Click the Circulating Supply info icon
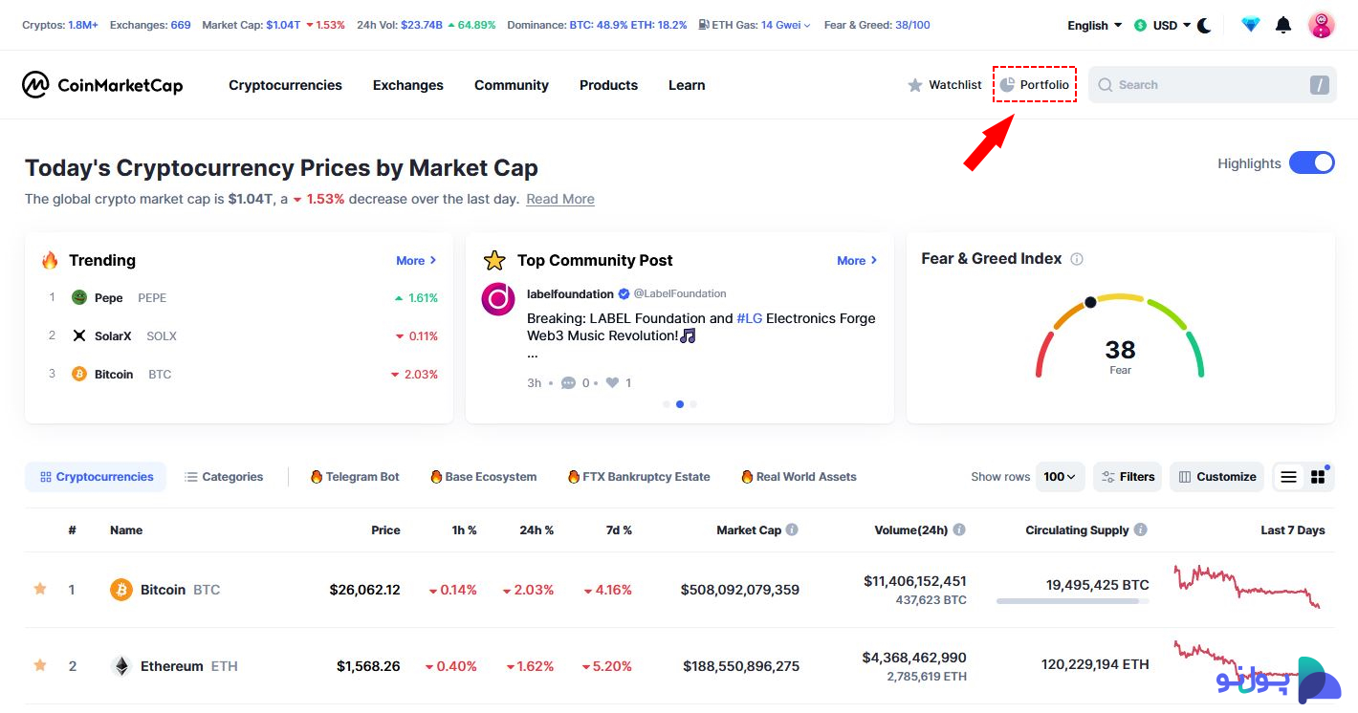Image resolution: width=1358 pixels, height=713 pixels. (1140, 529)
